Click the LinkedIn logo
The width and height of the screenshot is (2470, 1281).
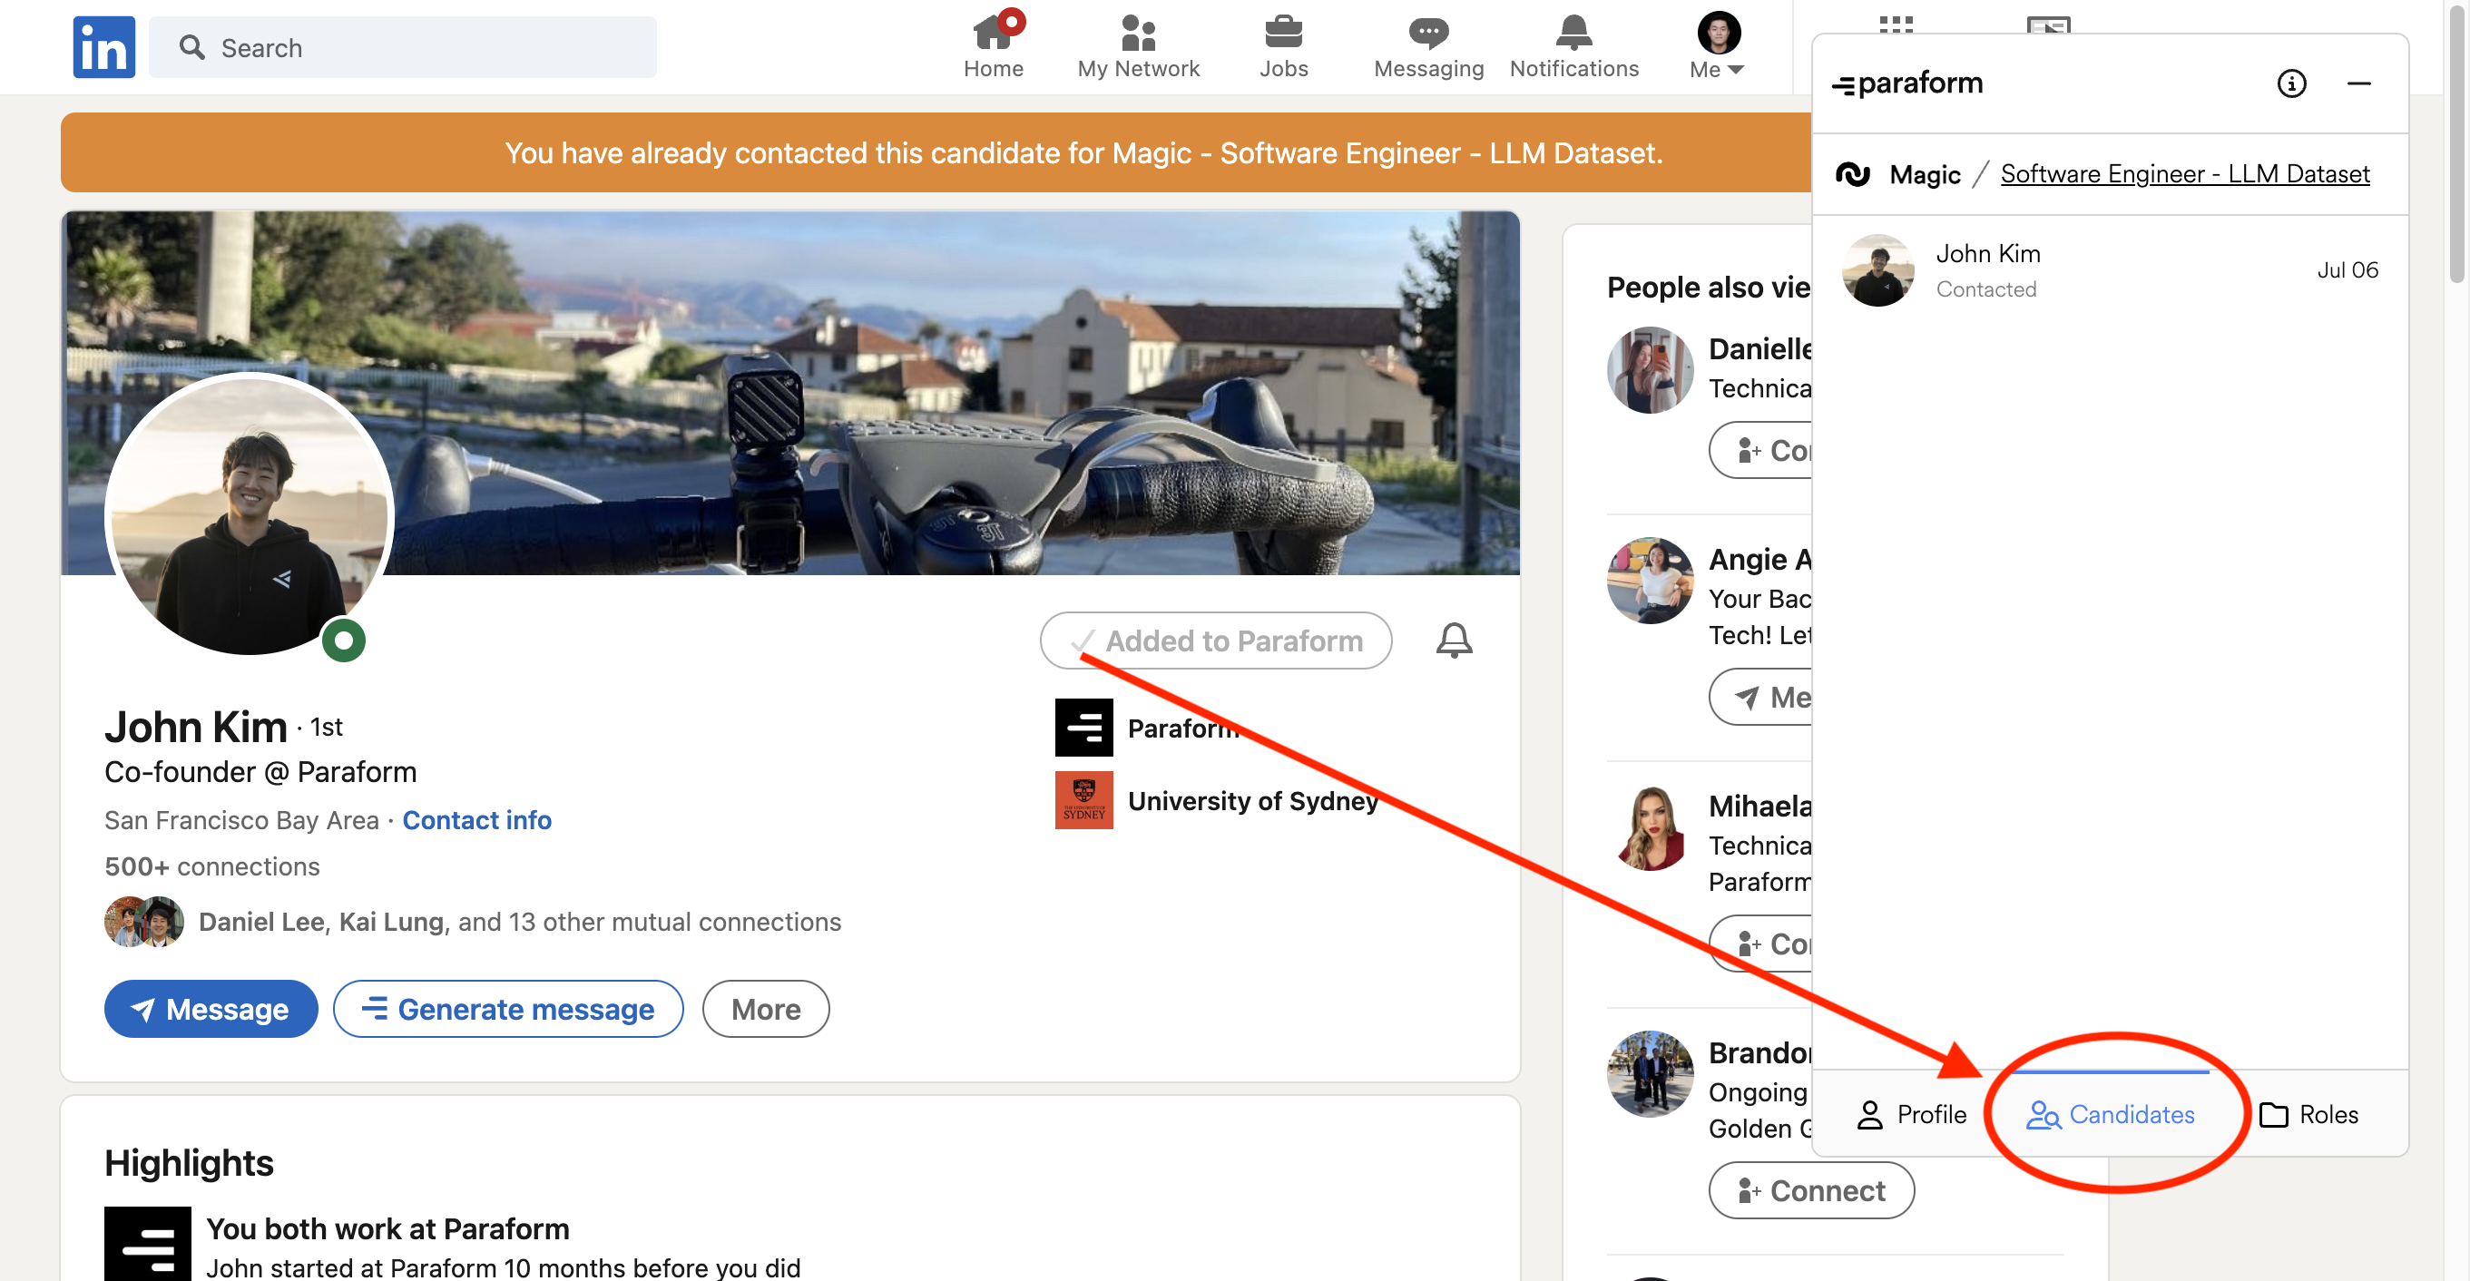[x=103, y=46]
